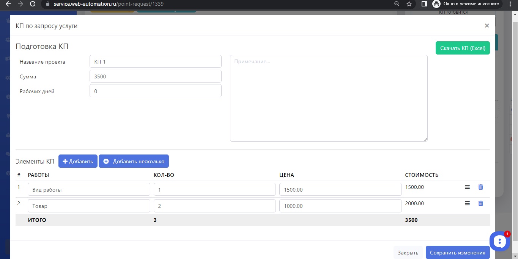Viewport: 518px width, 259px height.
Task: Toggle browser side panel icon
Action: [424, 4]
